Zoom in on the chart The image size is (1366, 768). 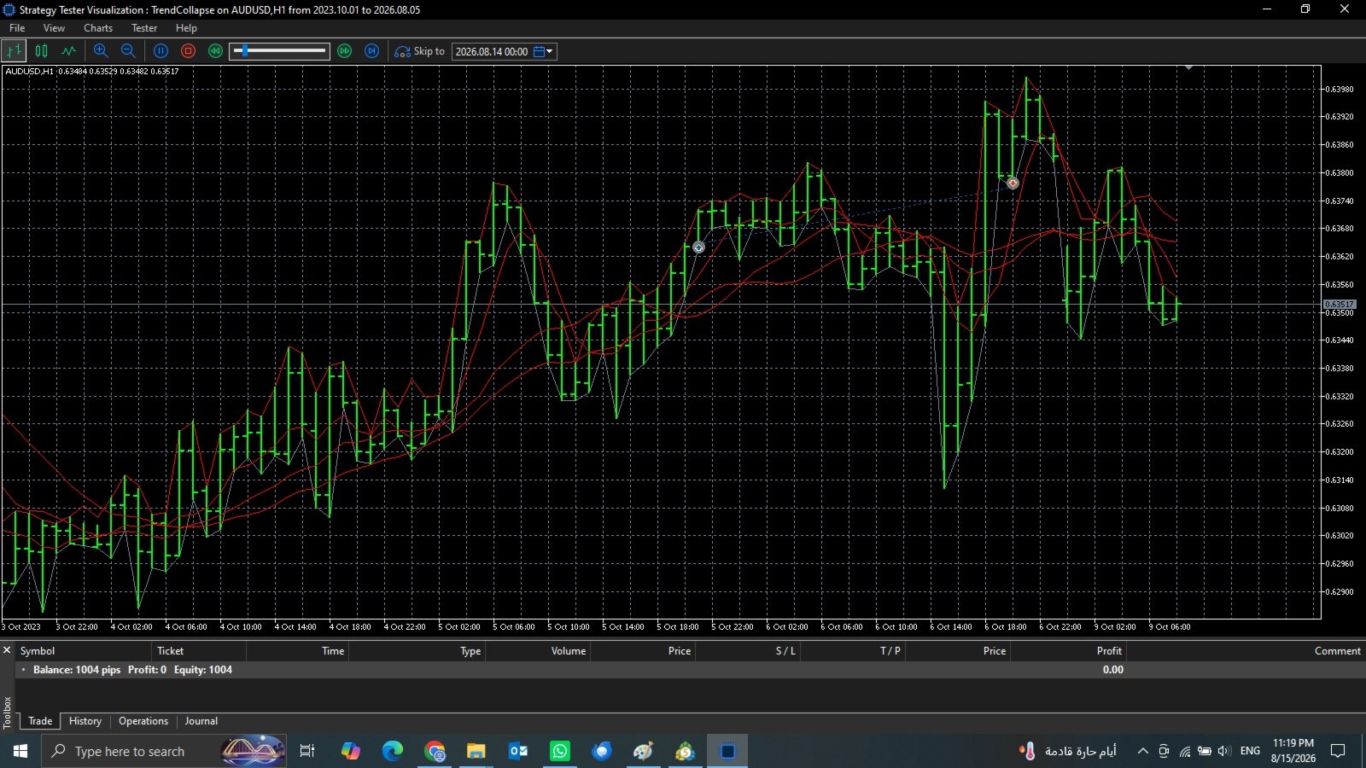(x=101, y=51)
